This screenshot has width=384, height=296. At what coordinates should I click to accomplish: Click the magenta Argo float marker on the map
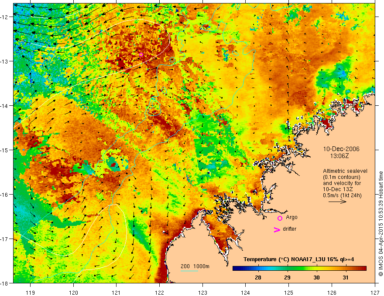[141, 54]
